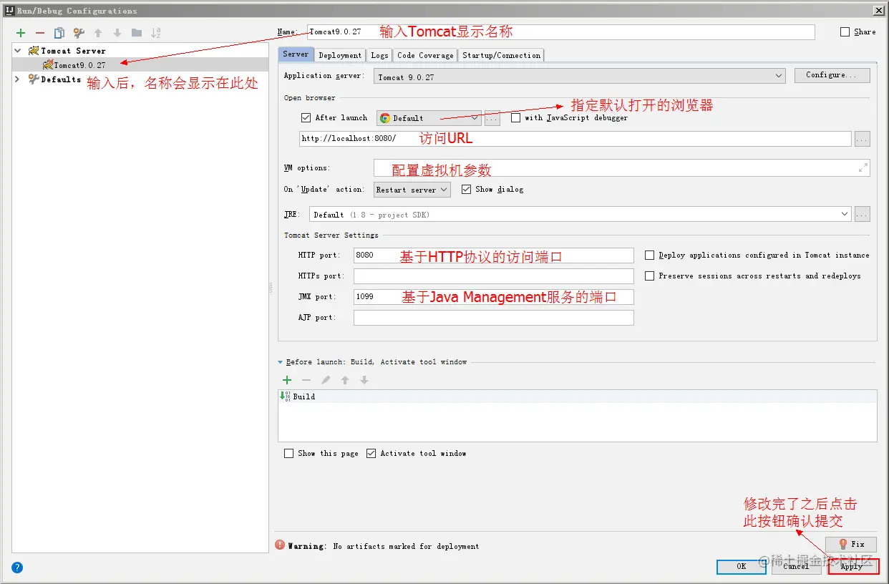Create a new configuration folder
Image resolution: width=889 pixels, height=584 pixels.
(x=136, y=32)
